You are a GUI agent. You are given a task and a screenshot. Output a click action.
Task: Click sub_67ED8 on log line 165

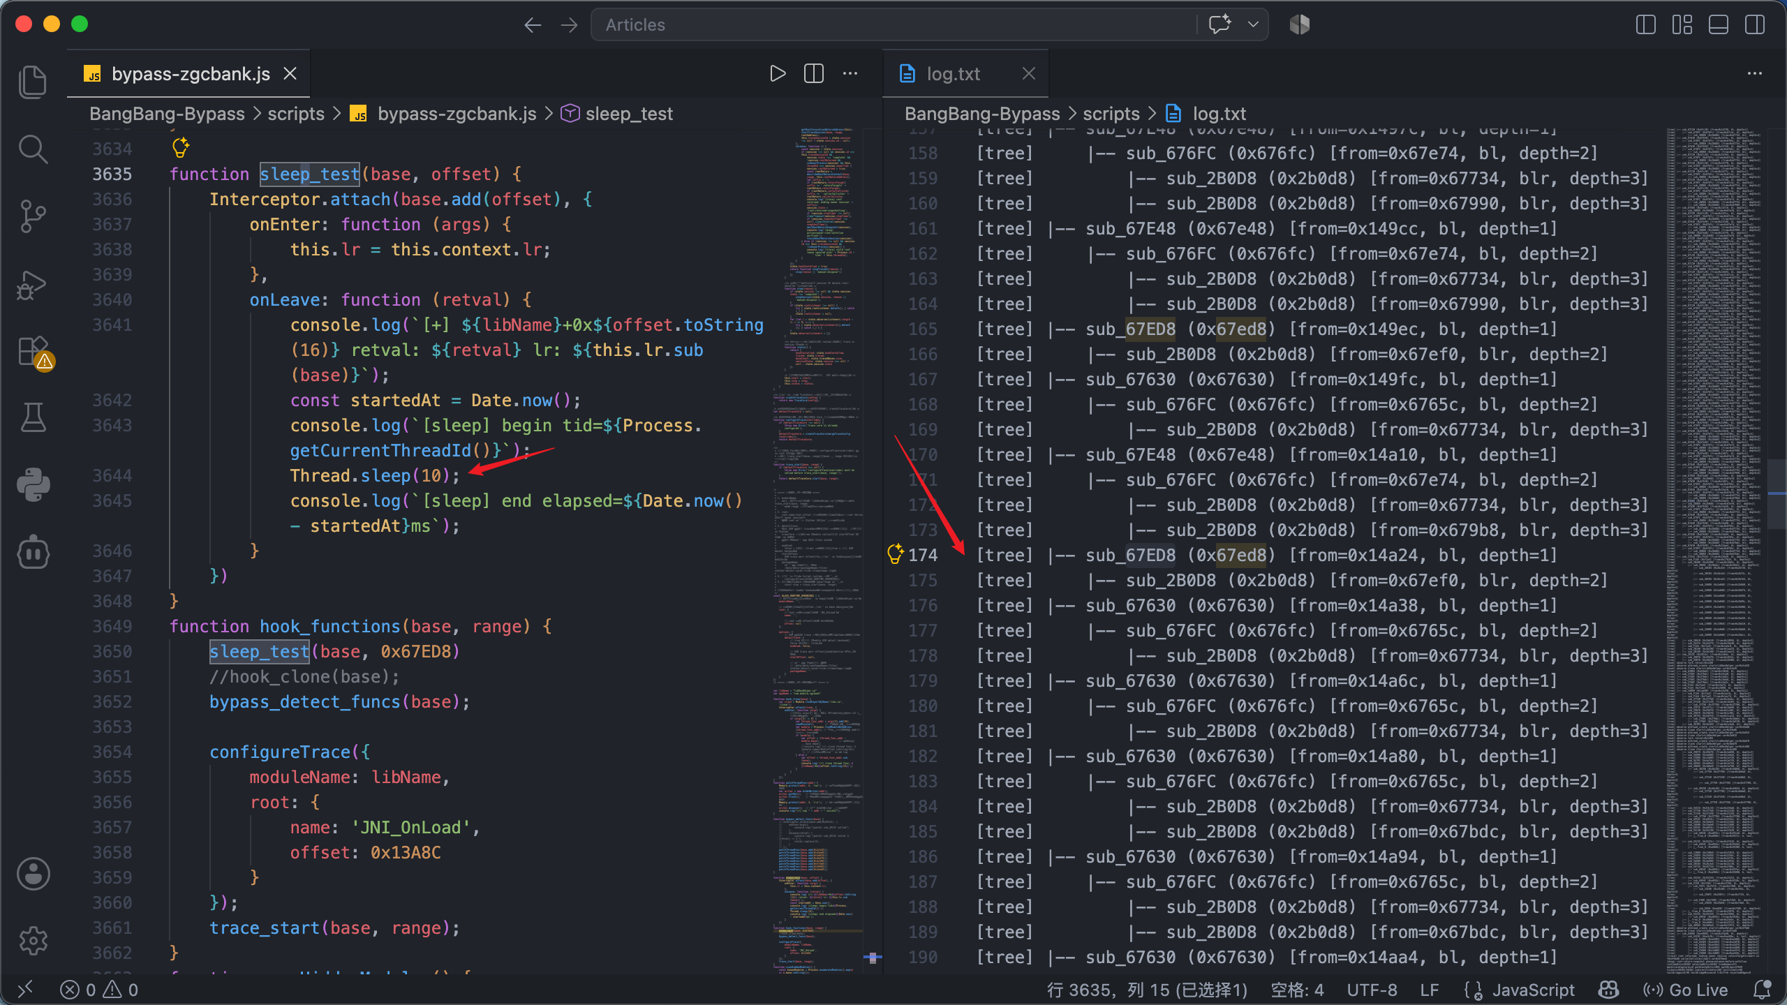coord(1131,329)
